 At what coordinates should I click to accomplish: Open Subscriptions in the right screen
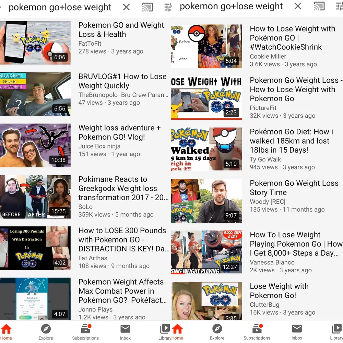click(257, 332)
